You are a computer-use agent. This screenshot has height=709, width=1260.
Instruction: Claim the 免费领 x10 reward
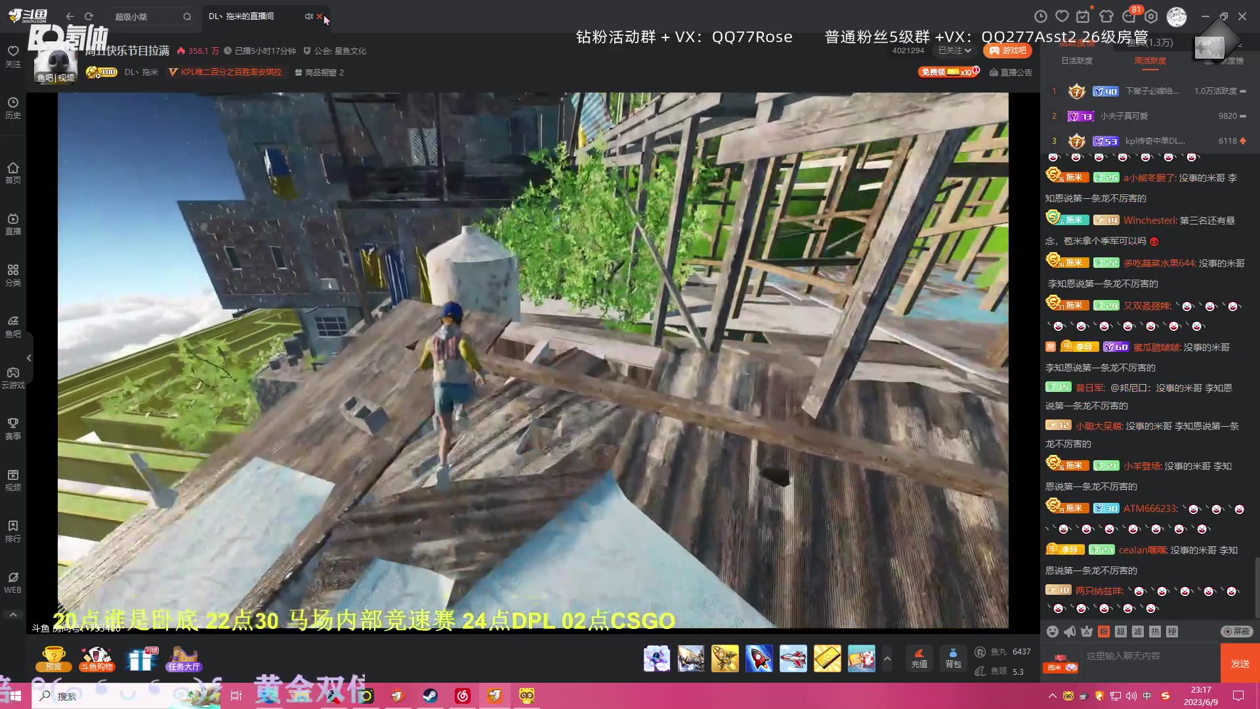click(x=948, y=72)
